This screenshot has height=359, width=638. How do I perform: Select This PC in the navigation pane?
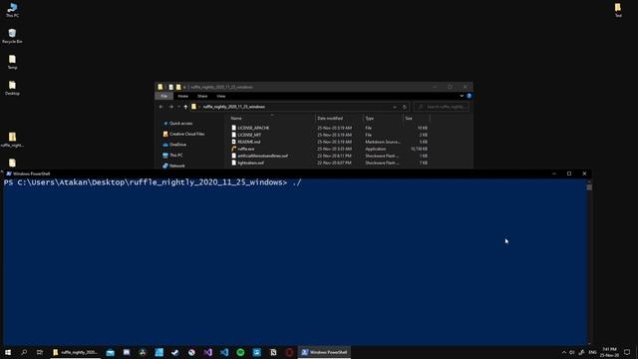(x=172, y=156)
